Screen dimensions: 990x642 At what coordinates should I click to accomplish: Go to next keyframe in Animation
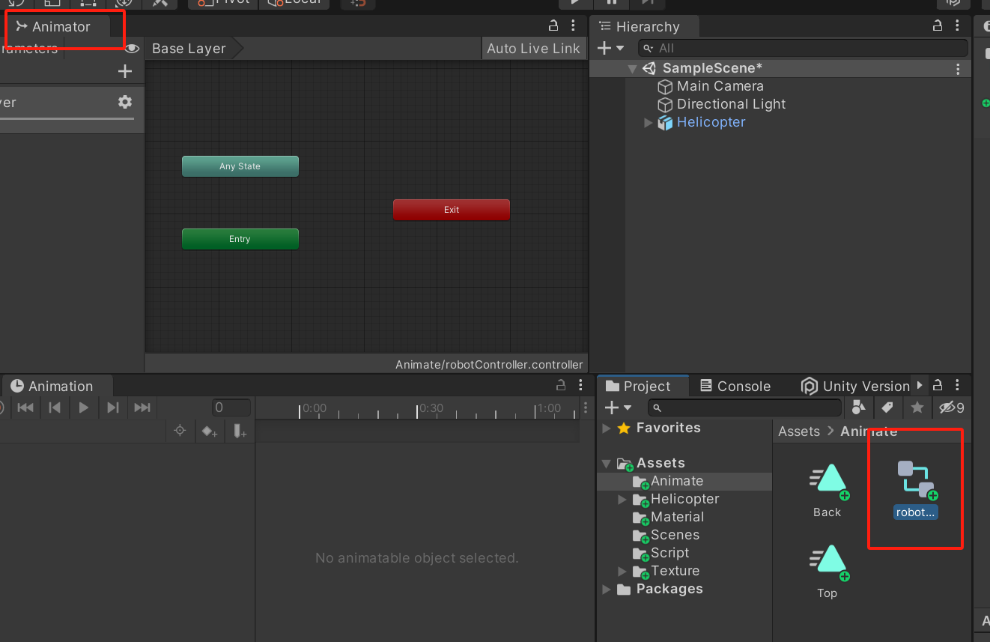(113, 408)
